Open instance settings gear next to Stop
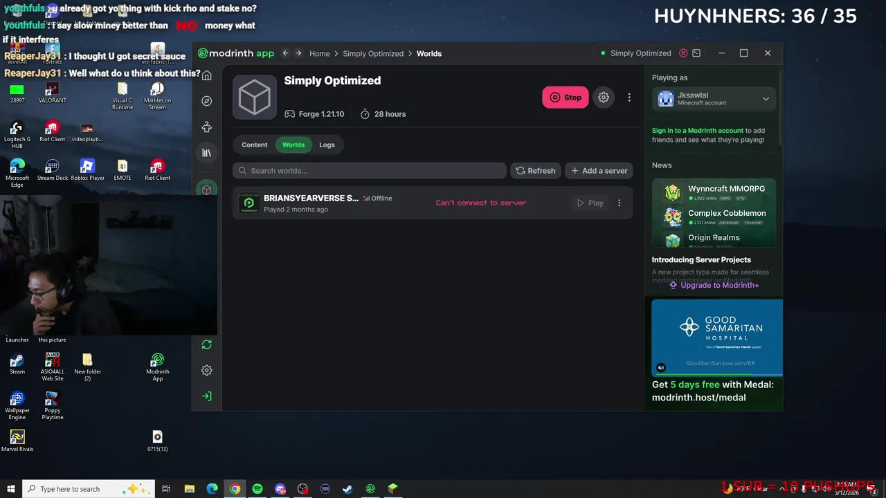 tap(604, 98)
